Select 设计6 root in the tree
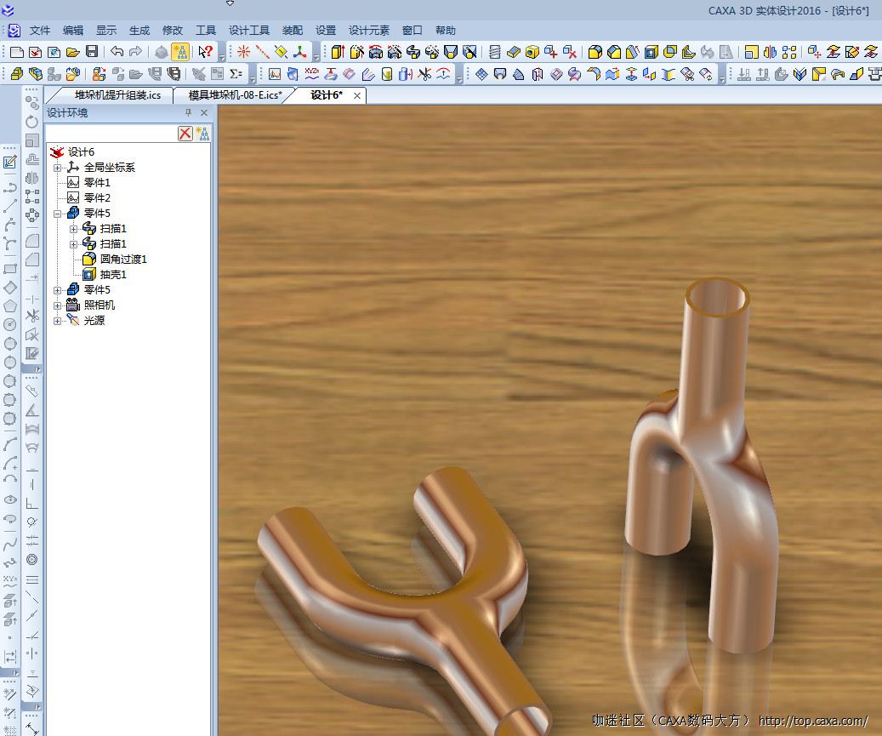This screenshot has width=882, height=736. tap(81, 152)
